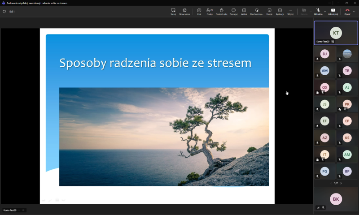Viewport: 359px width, 215px height.
Task: Select the KT participant video tile
Action: tap(336, 33)
